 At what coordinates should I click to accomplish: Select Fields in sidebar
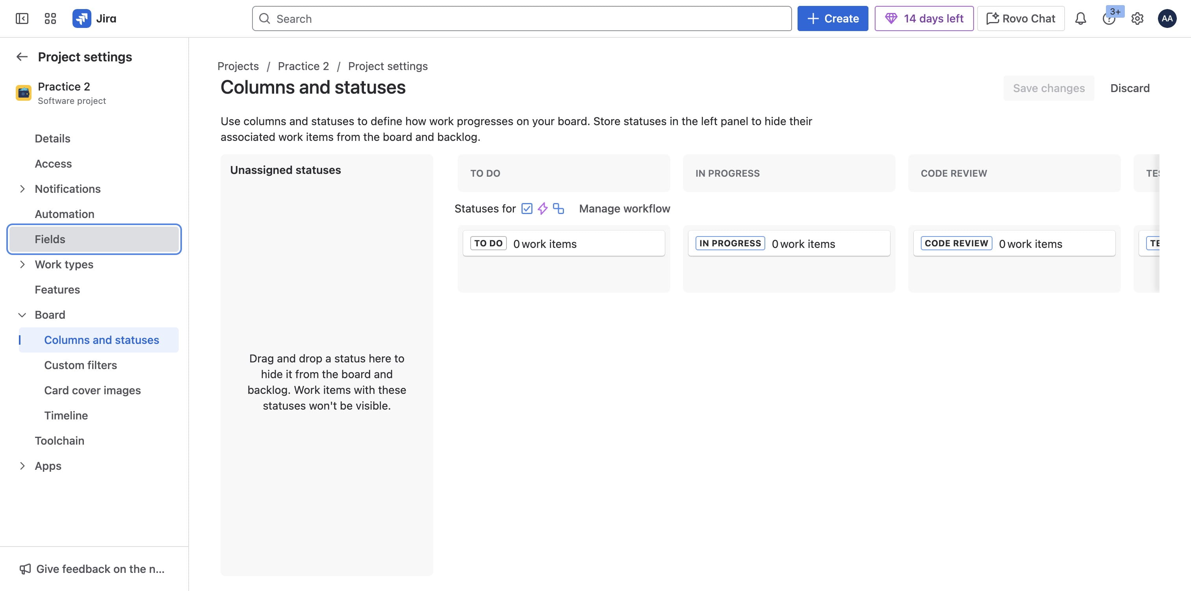pyautogui.click(x=94, y=239)
